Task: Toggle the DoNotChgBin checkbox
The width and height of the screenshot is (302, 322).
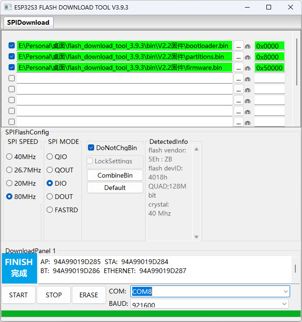Action: (91, 148)
